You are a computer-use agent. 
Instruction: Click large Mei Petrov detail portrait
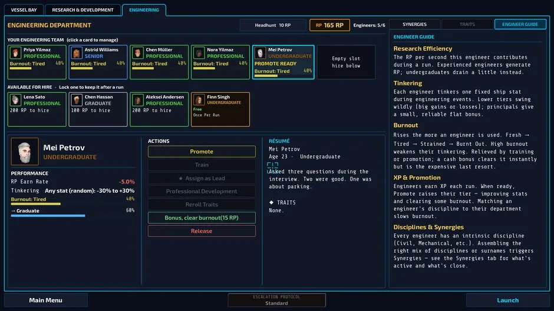(25, 152)
